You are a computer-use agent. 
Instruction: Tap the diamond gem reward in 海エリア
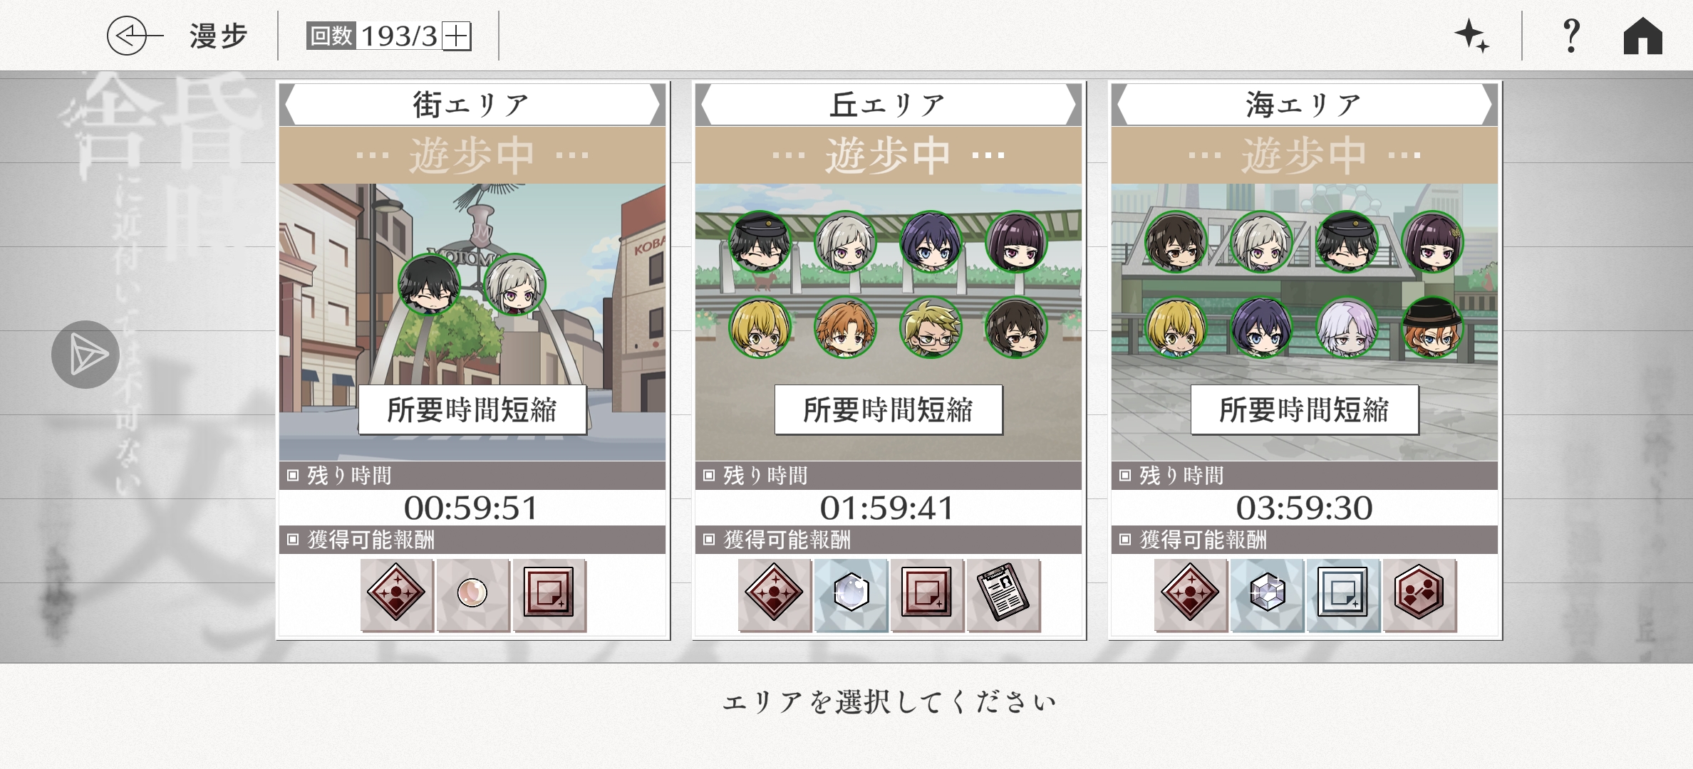coord(1266,595)
